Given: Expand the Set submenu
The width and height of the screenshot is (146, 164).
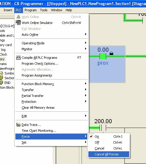Looking at the screenshot, I should pos(51,142).
